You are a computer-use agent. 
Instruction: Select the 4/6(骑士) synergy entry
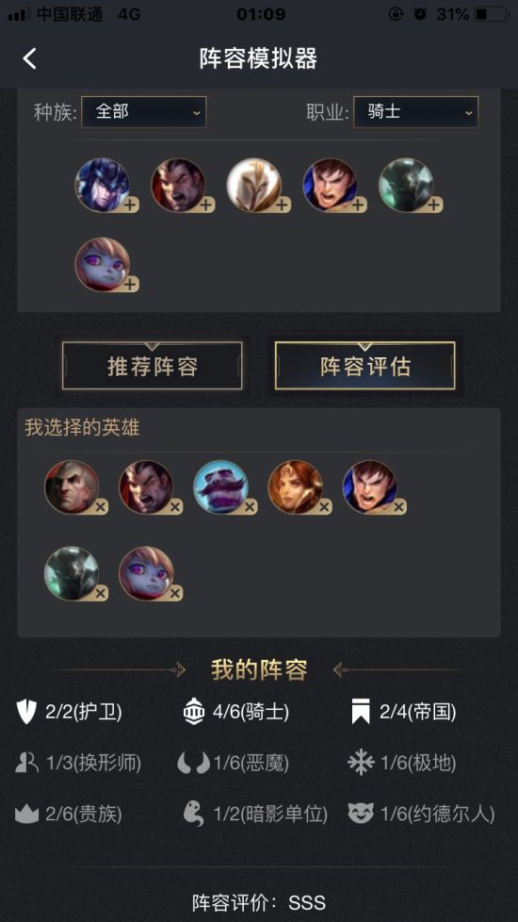click(x=236, y=712)
